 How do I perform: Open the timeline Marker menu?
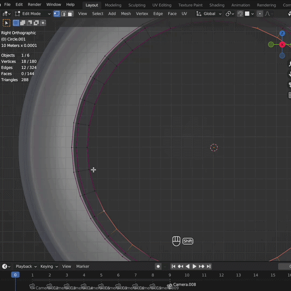coord(82,267)
